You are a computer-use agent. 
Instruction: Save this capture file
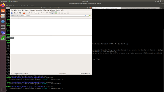point(26,13)
